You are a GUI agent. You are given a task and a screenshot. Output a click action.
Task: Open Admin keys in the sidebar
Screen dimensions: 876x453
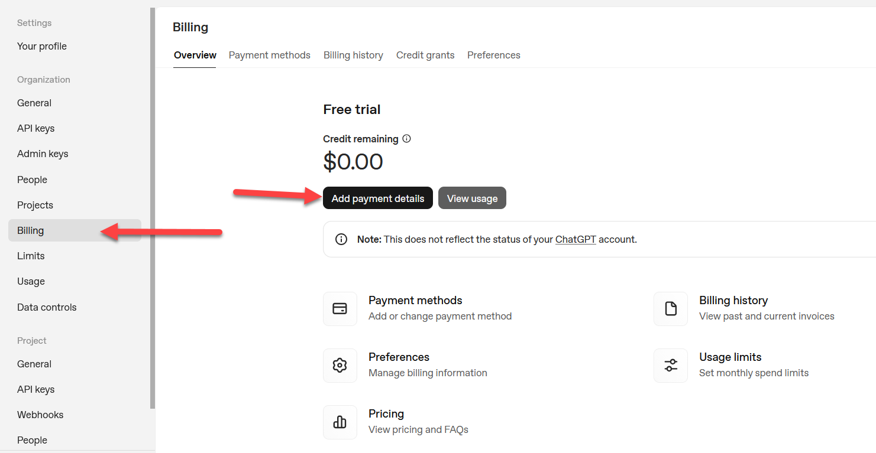pyautogui.click(x=43, y=154)
